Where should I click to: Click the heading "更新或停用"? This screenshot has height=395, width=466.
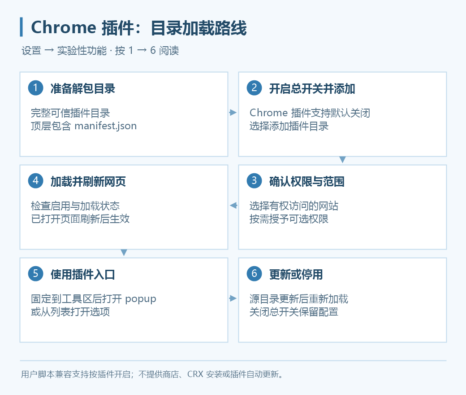[296, 274]
